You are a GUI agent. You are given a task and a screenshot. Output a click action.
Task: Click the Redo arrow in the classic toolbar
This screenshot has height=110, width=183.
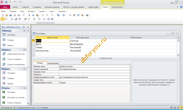point(52,15)
